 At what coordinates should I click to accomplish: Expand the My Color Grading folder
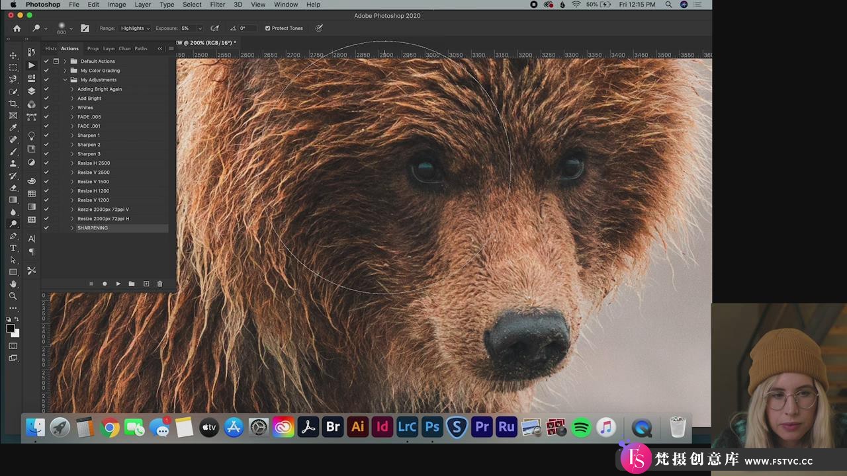click(x=65, y=71)
